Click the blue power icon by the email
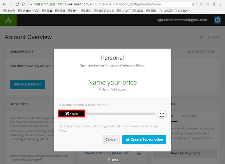225x164 pixels. [x=217, y=20]
